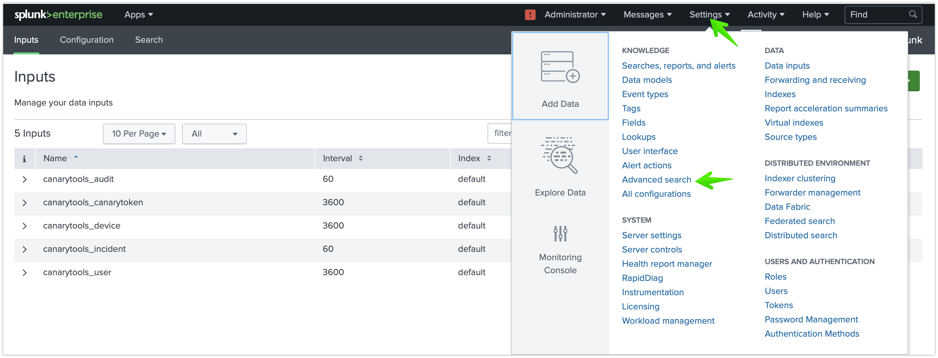This screenshot has width=938, height=358.
Task: Select Advanced search link
Action: click(656, 180)
